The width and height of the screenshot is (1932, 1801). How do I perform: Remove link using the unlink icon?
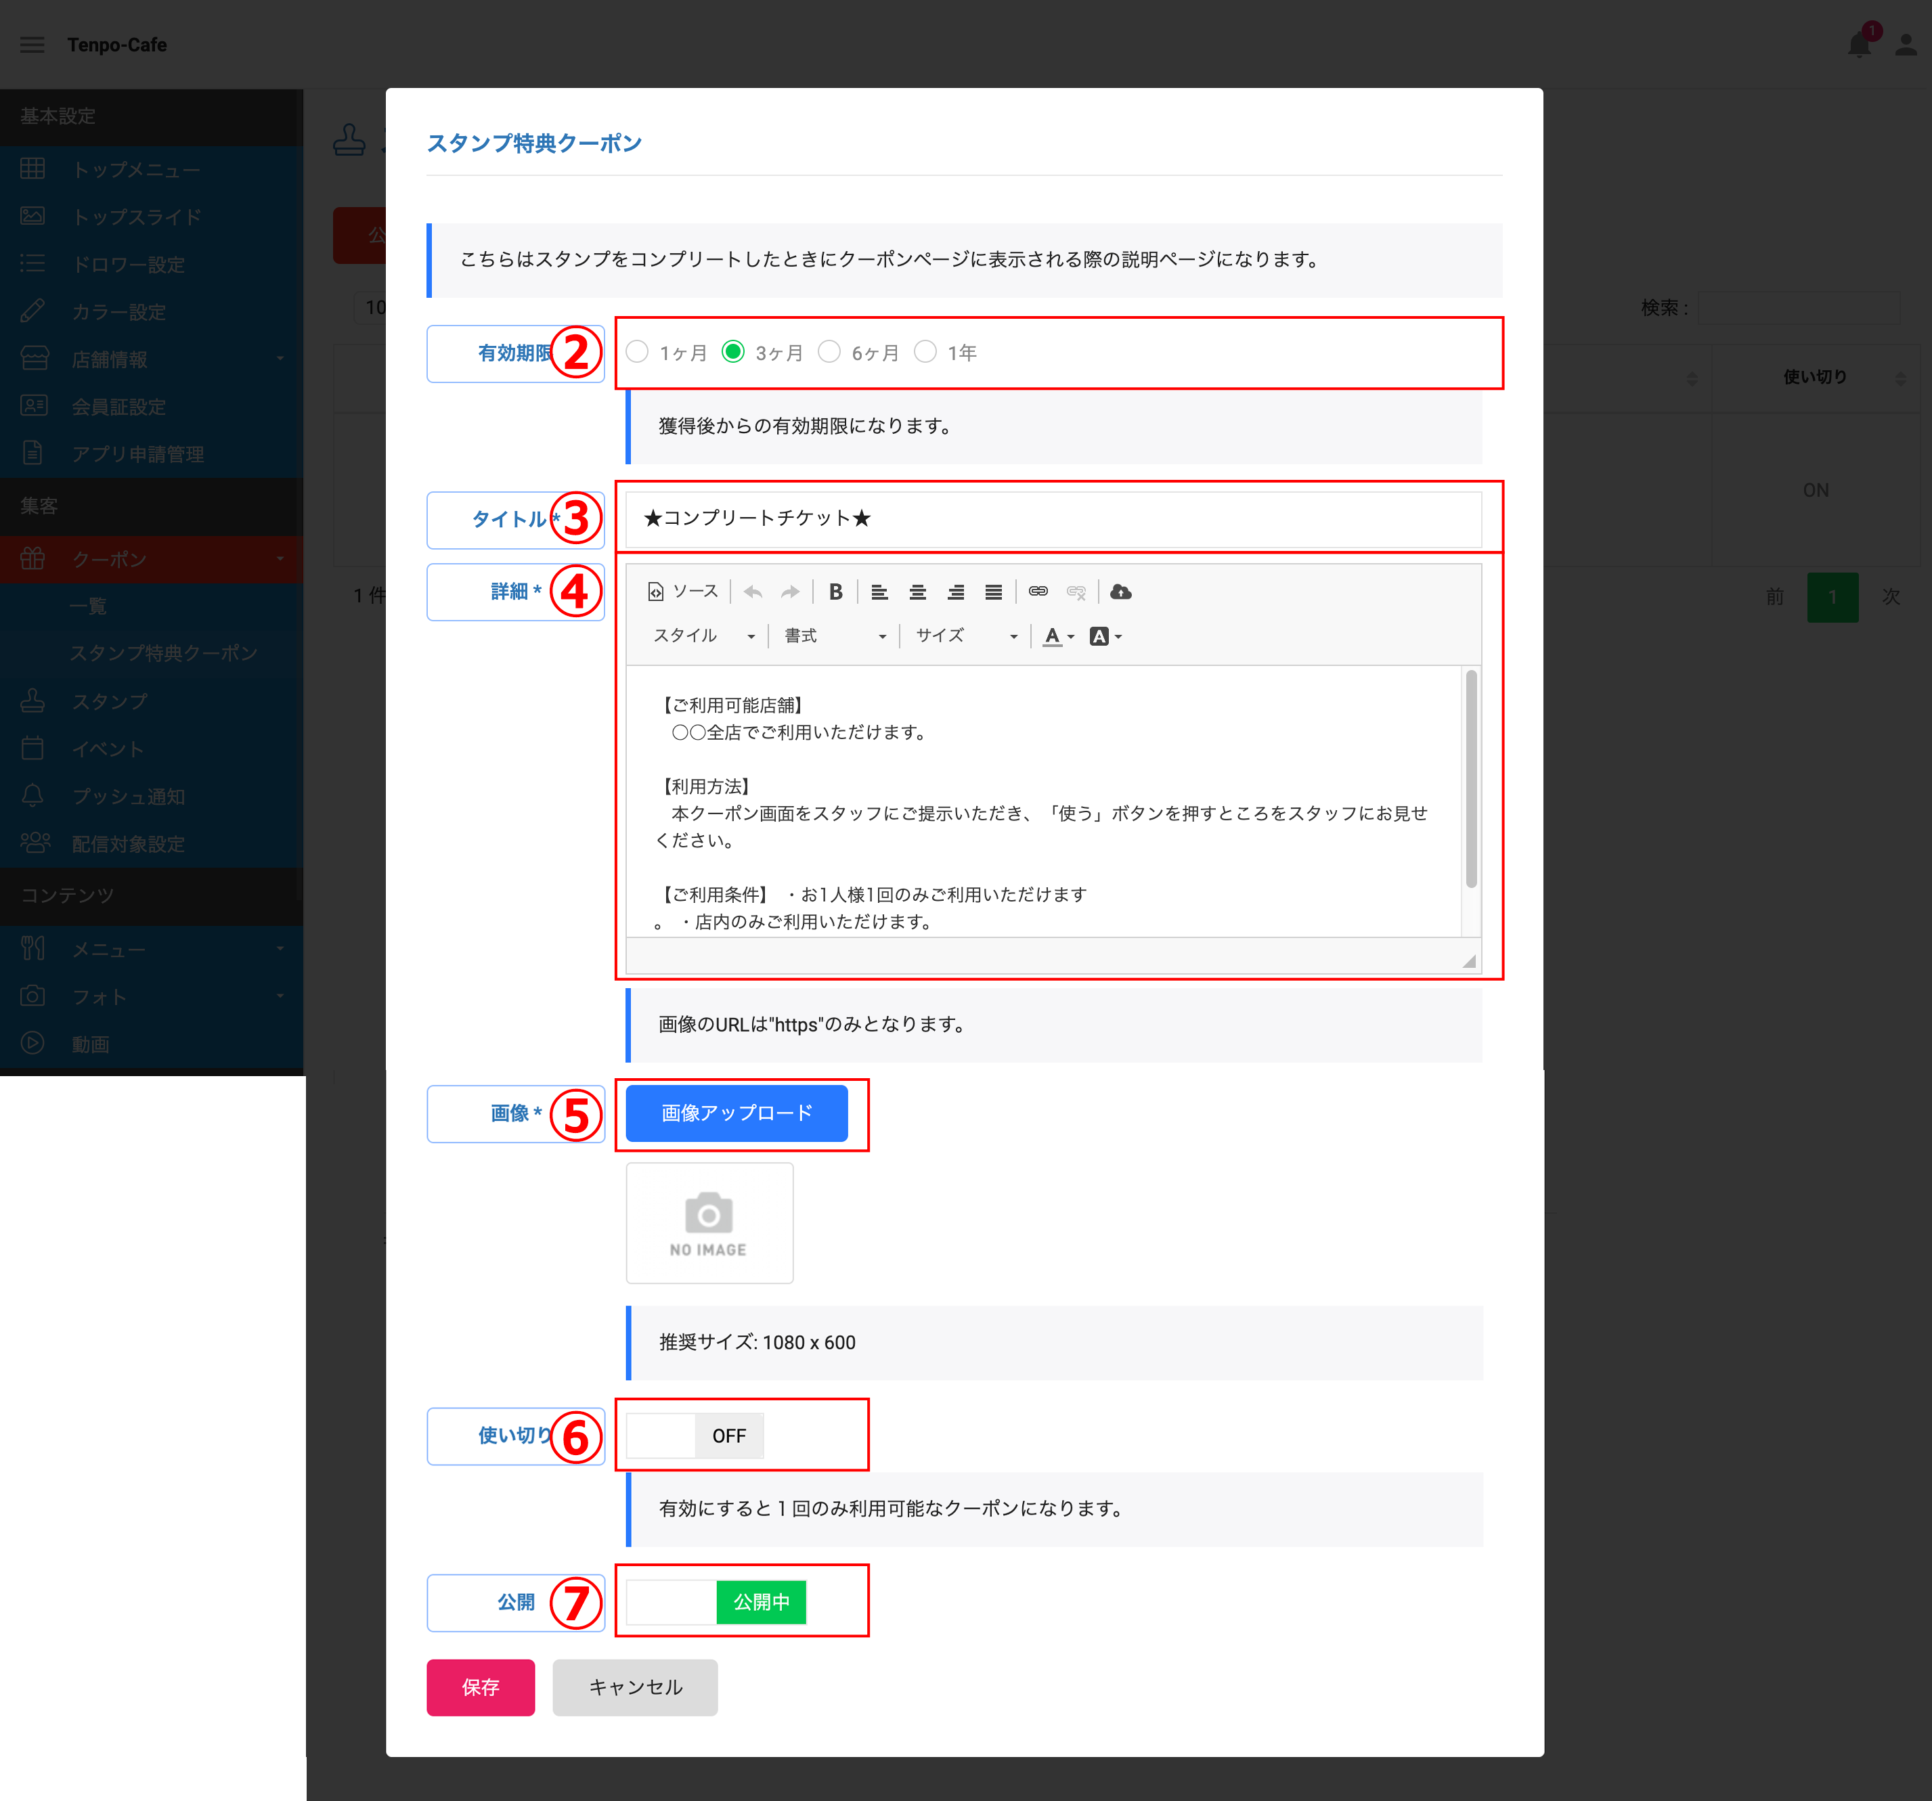(1076, 592)
